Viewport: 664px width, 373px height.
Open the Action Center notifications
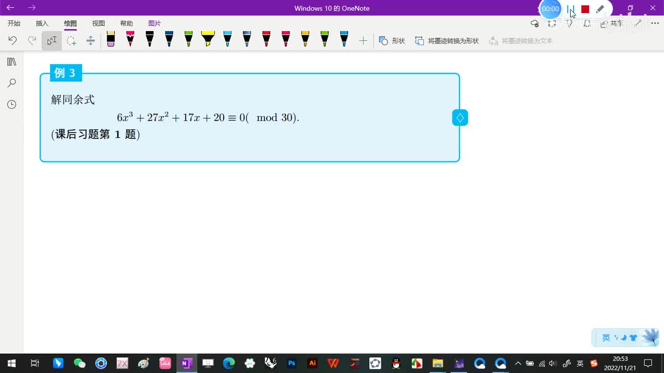point(648,363)
